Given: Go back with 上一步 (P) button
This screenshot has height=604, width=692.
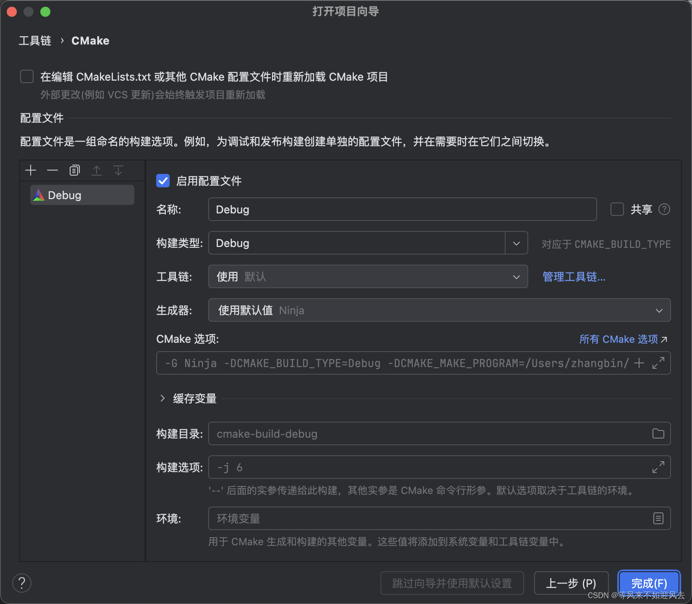Looking at the screenshot, I should tap(571, 583).
